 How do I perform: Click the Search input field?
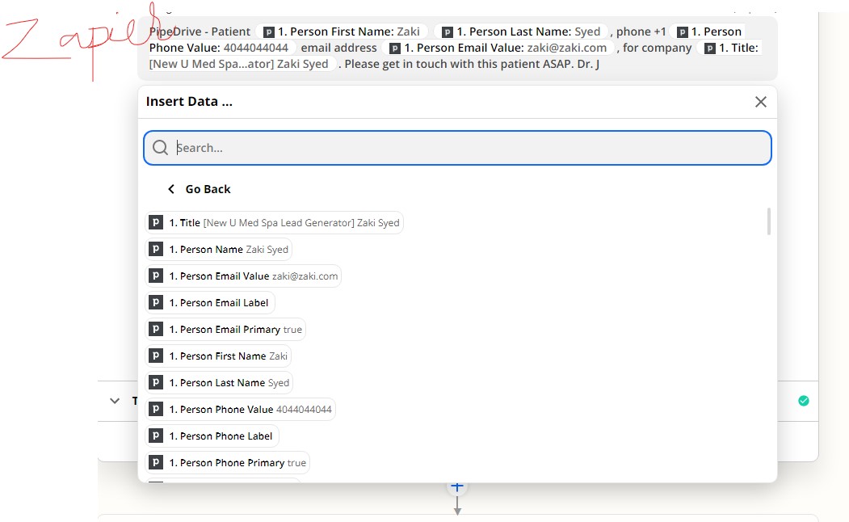pos(457,148)
